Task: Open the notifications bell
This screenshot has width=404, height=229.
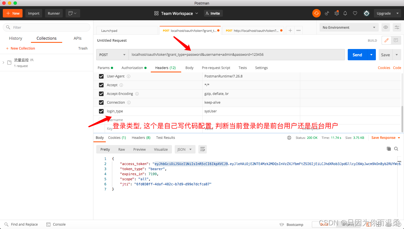Action: click(345, 13)
